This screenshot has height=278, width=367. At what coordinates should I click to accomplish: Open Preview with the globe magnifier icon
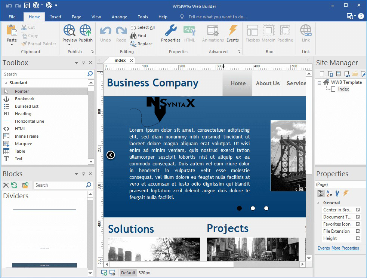(69, 30)
